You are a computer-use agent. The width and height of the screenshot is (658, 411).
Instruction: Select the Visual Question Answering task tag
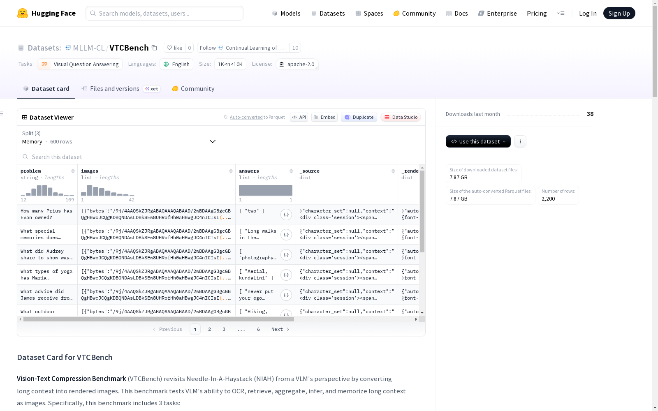80,64
